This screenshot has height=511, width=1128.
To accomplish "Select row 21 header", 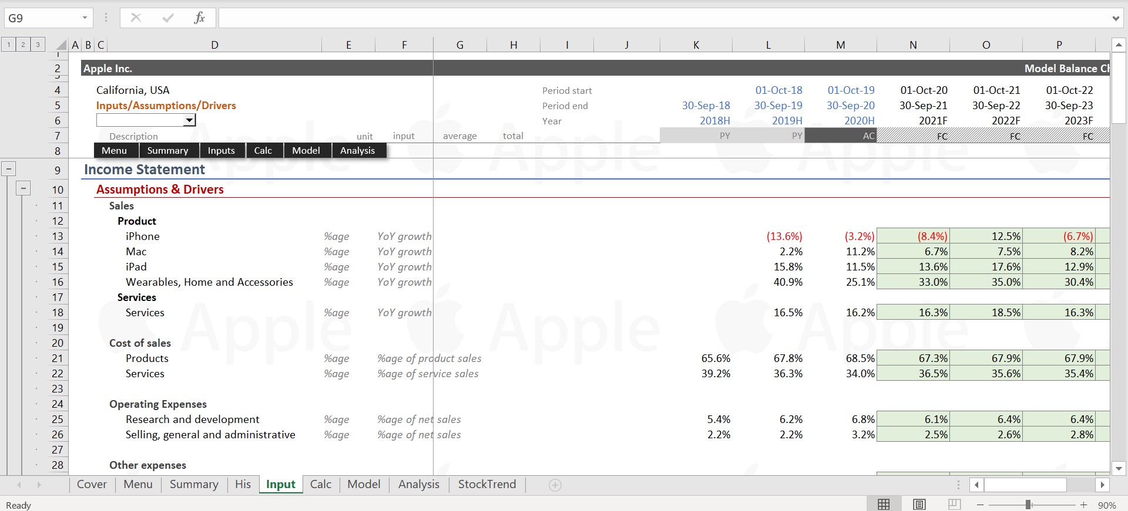I will click(x=58, y=358).
